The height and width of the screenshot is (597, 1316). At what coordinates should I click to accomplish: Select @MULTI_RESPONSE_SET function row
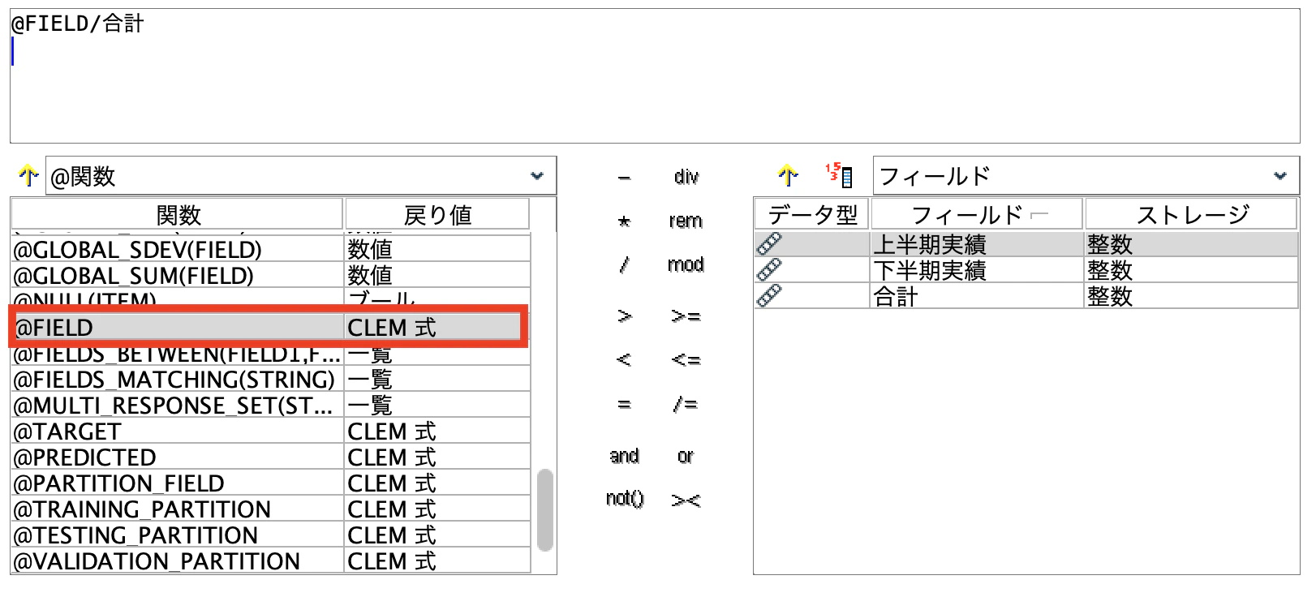click(271, 405)
